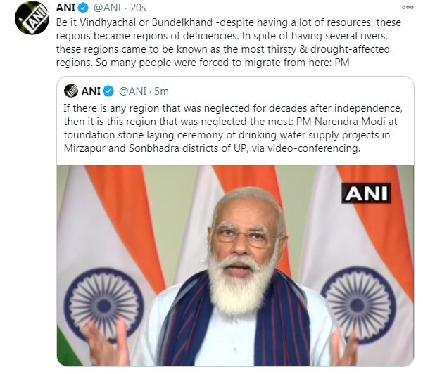Click the main tweet text about Vindhyachal
423x374 pixels.
pyautogui.click(x=229, y=43)
